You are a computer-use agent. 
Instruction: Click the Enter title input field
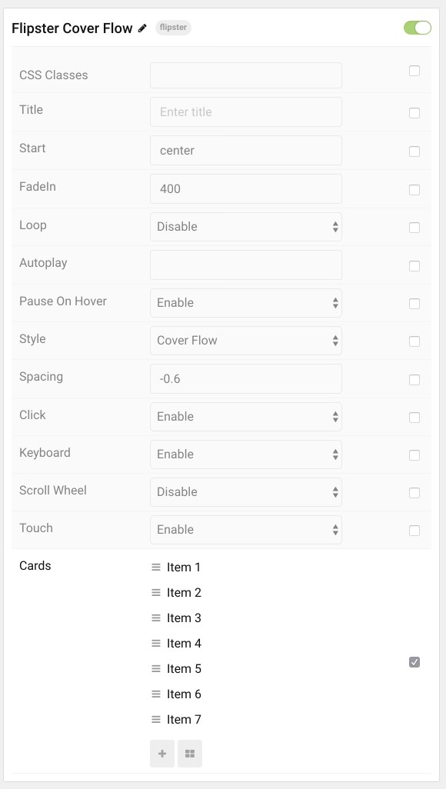tap(245, 112)
